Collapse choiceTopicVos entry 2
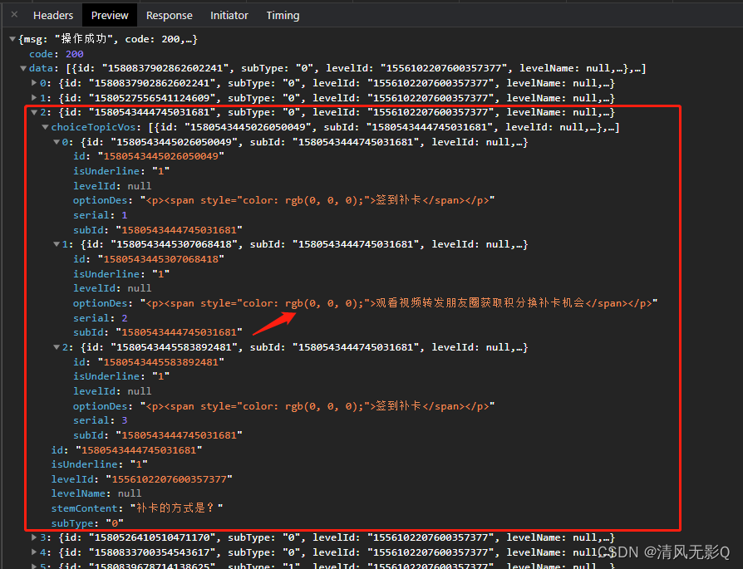Screen dimensions: 743x569 coord(57,347)
